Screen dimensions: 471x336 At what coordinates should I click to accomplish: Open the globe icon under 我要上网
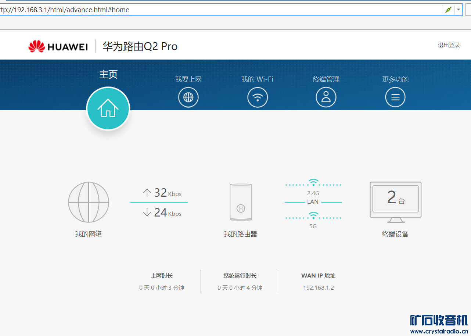tap(188, 97)
